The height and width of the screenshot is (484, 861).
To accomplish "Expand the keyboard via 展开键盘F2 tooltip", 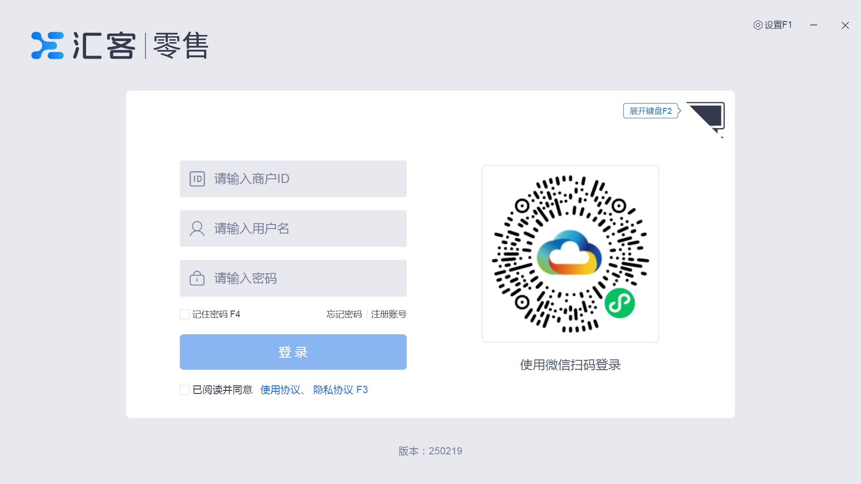I will pos(650,111).
